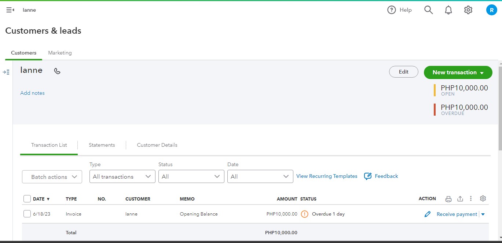Viewport: 502px width, 243px height.
Task: Open the Customer Details tab
Action: (157, 145)
